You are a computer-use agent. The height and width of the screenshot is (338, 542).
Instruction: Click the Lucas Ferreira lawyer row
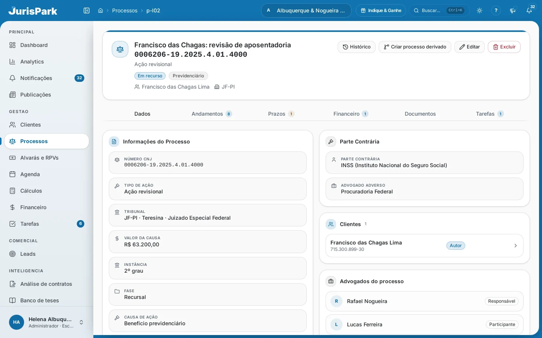[425, 324]
